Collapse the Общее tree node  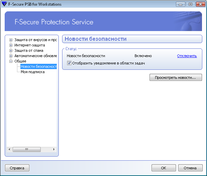[11, 61]
